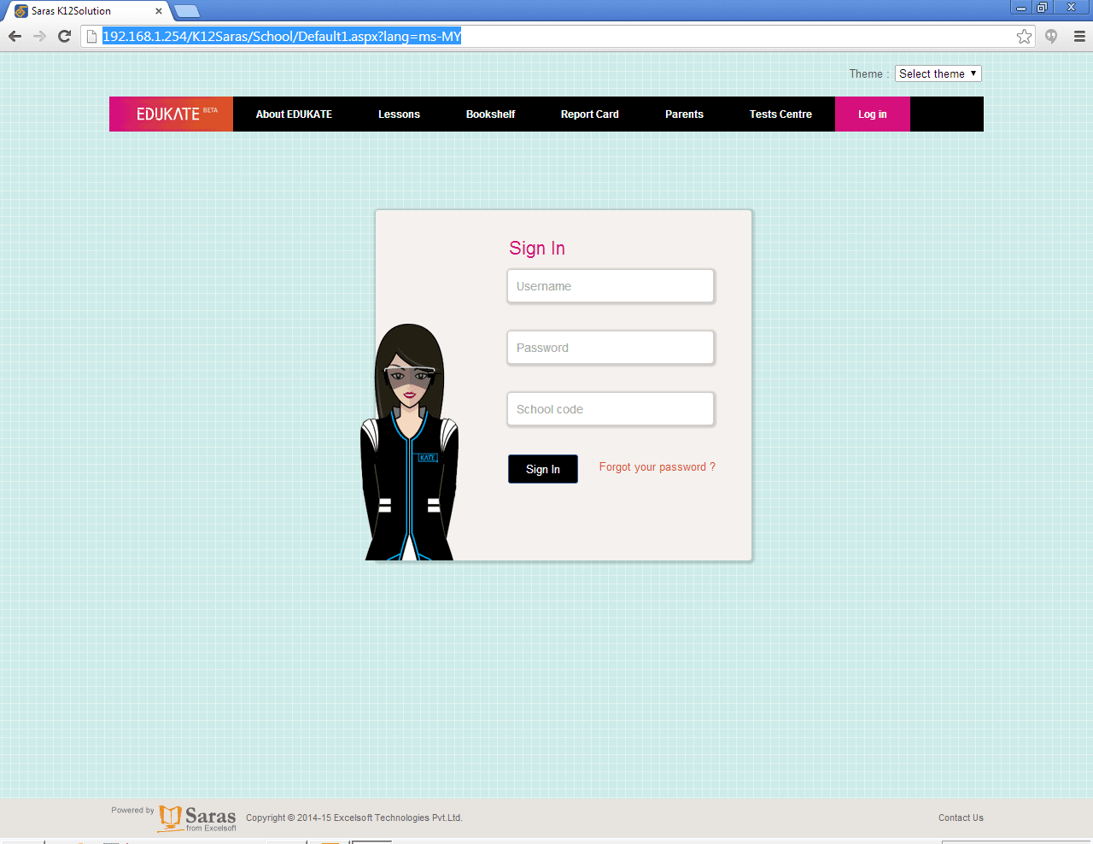Close the browser window
1093x844 pixels.
(x=1071, y=7)
